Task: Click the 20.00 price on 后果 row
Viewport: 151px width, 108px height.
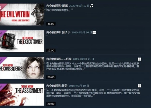Action: click(51, 77)
